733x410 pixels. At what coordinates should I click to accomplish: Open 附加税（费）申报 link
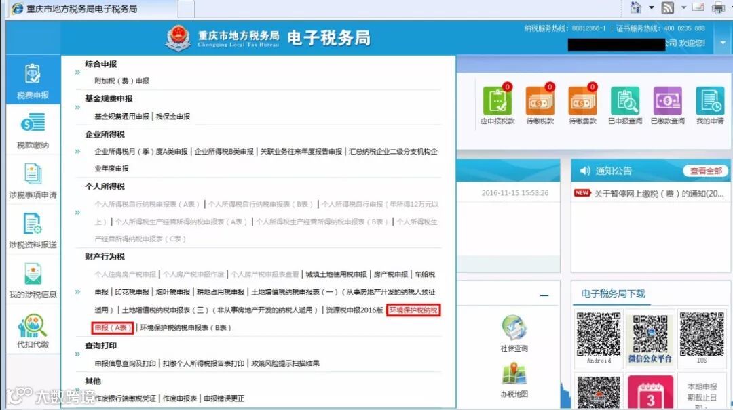coord(121,81)
